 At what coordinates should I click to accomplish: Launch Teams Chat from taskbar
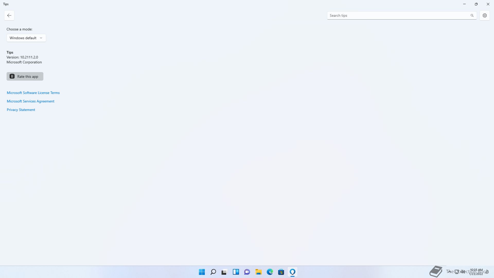[x=247, y=272]
